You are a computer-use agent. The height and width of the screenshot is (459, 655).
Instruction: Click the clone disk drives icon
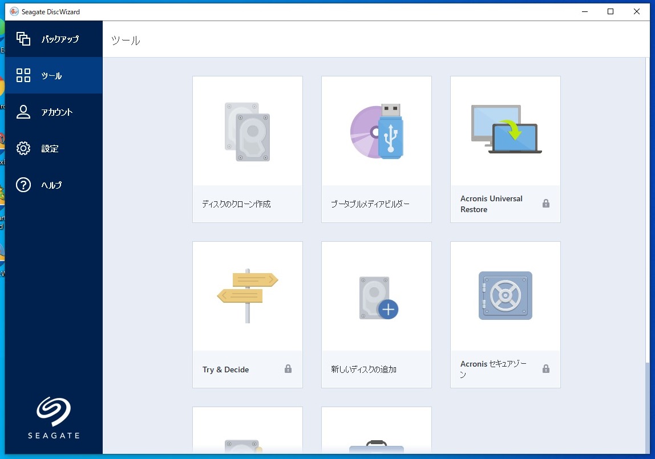(x=247, y=132)
